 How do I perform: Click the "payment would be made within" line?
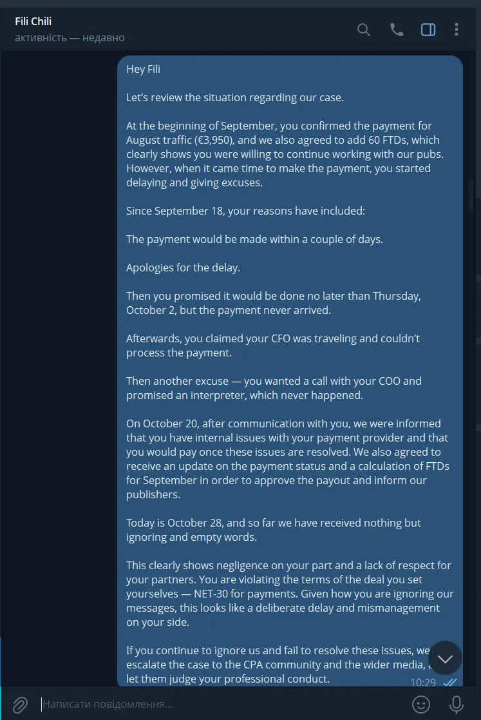254,239
